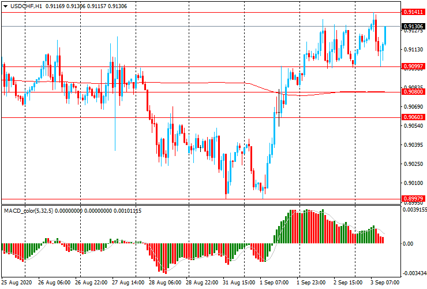Image resolution: width=427 pixels, height=289 pixels.
Task: Select the 0.00 MACD zero scale label
Action: coord(408,244)
